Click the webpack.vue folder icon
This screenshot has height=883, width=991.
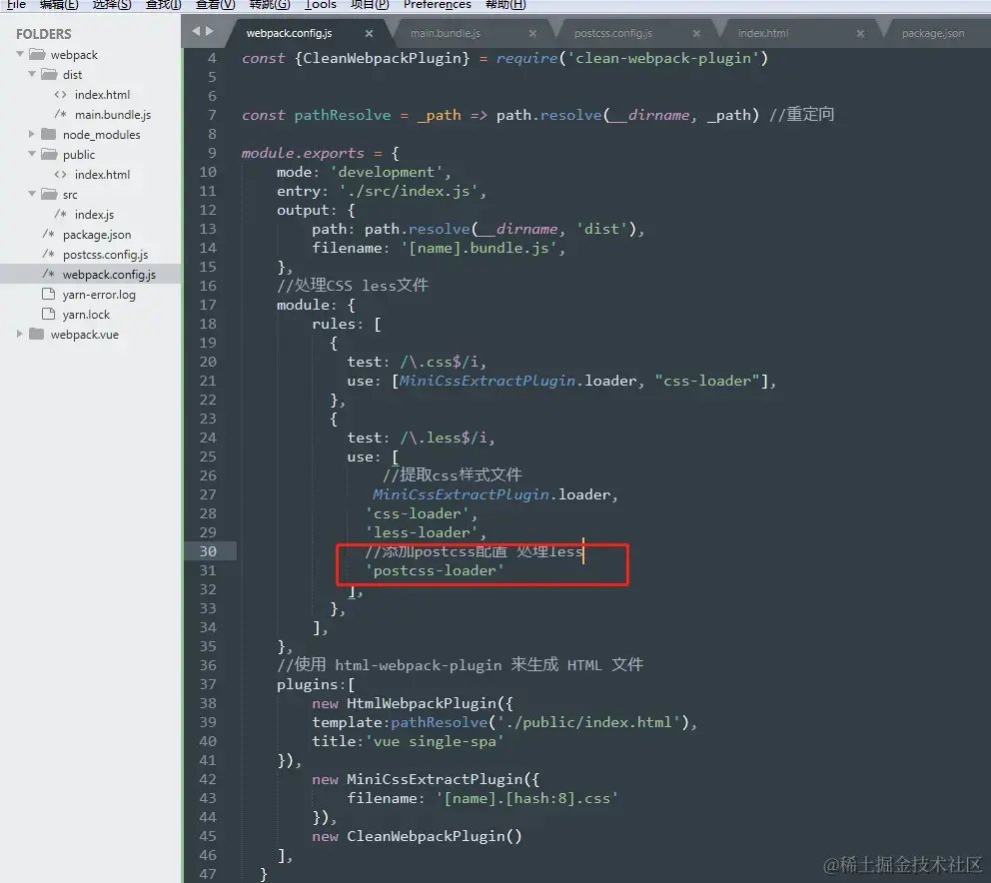point(37,334)
